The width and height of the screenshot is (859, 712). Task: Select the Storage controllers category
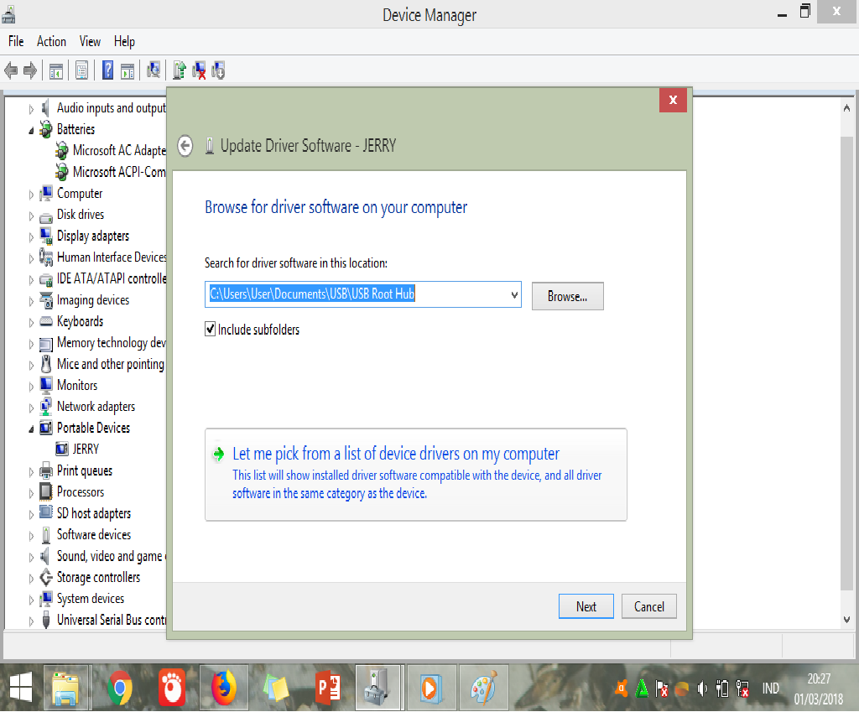pos(98,577)
